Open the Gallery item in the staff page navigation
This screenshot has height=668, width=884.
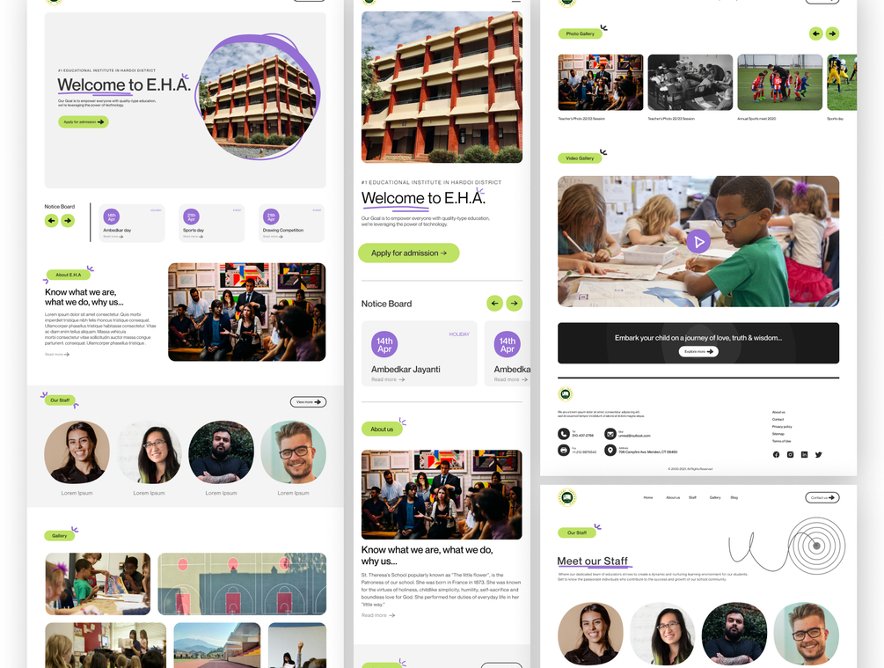coord(715,497)
